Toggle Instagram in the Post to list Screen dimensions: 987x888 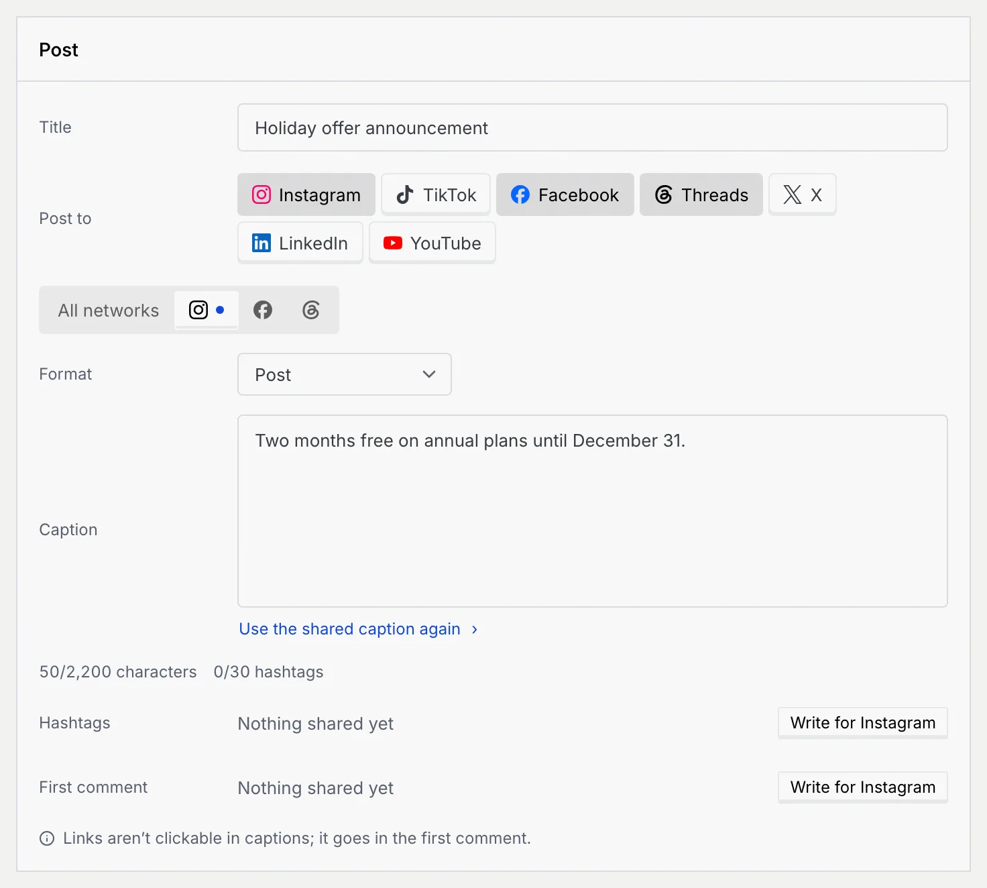[x=306, y=195]
